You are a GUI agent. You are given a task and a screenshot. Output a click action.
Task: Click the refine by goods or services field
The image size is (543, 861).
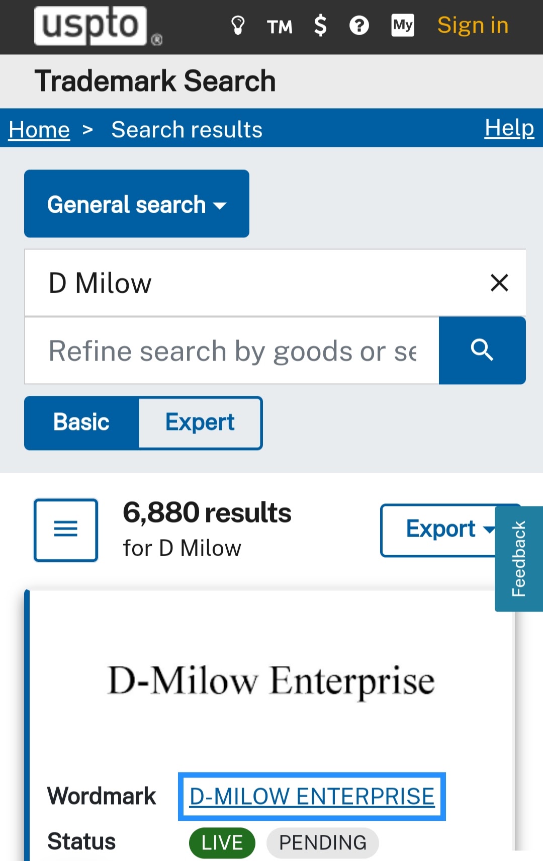(232, 351)
